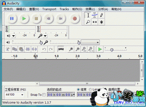Open the Tracks menu
The height and width of the screenshot is (107, 146).
64,9
